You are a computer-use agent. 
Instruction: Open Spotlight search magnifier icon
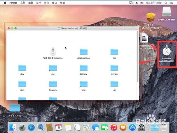[x=166, y=3]
